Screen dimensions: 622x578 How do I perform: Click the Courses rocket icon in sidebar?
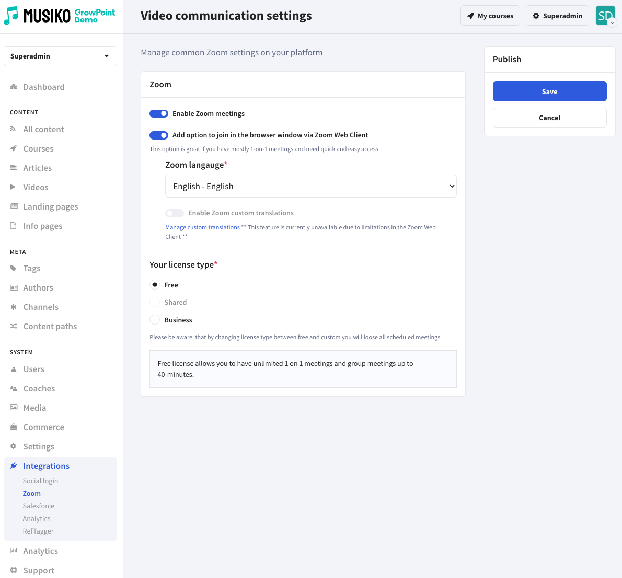click(14, 149)
